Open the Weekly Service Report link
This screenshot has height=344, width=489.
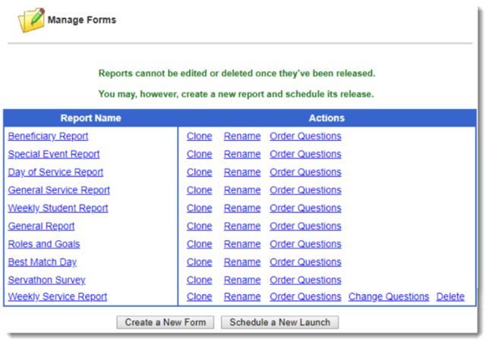pos(57,297)
